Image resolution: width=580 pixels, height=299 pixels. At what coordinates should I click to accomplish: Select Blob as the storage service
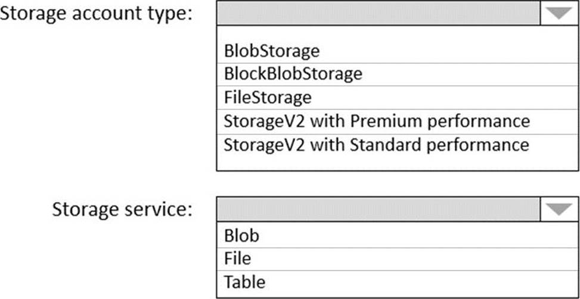(241, 236)
